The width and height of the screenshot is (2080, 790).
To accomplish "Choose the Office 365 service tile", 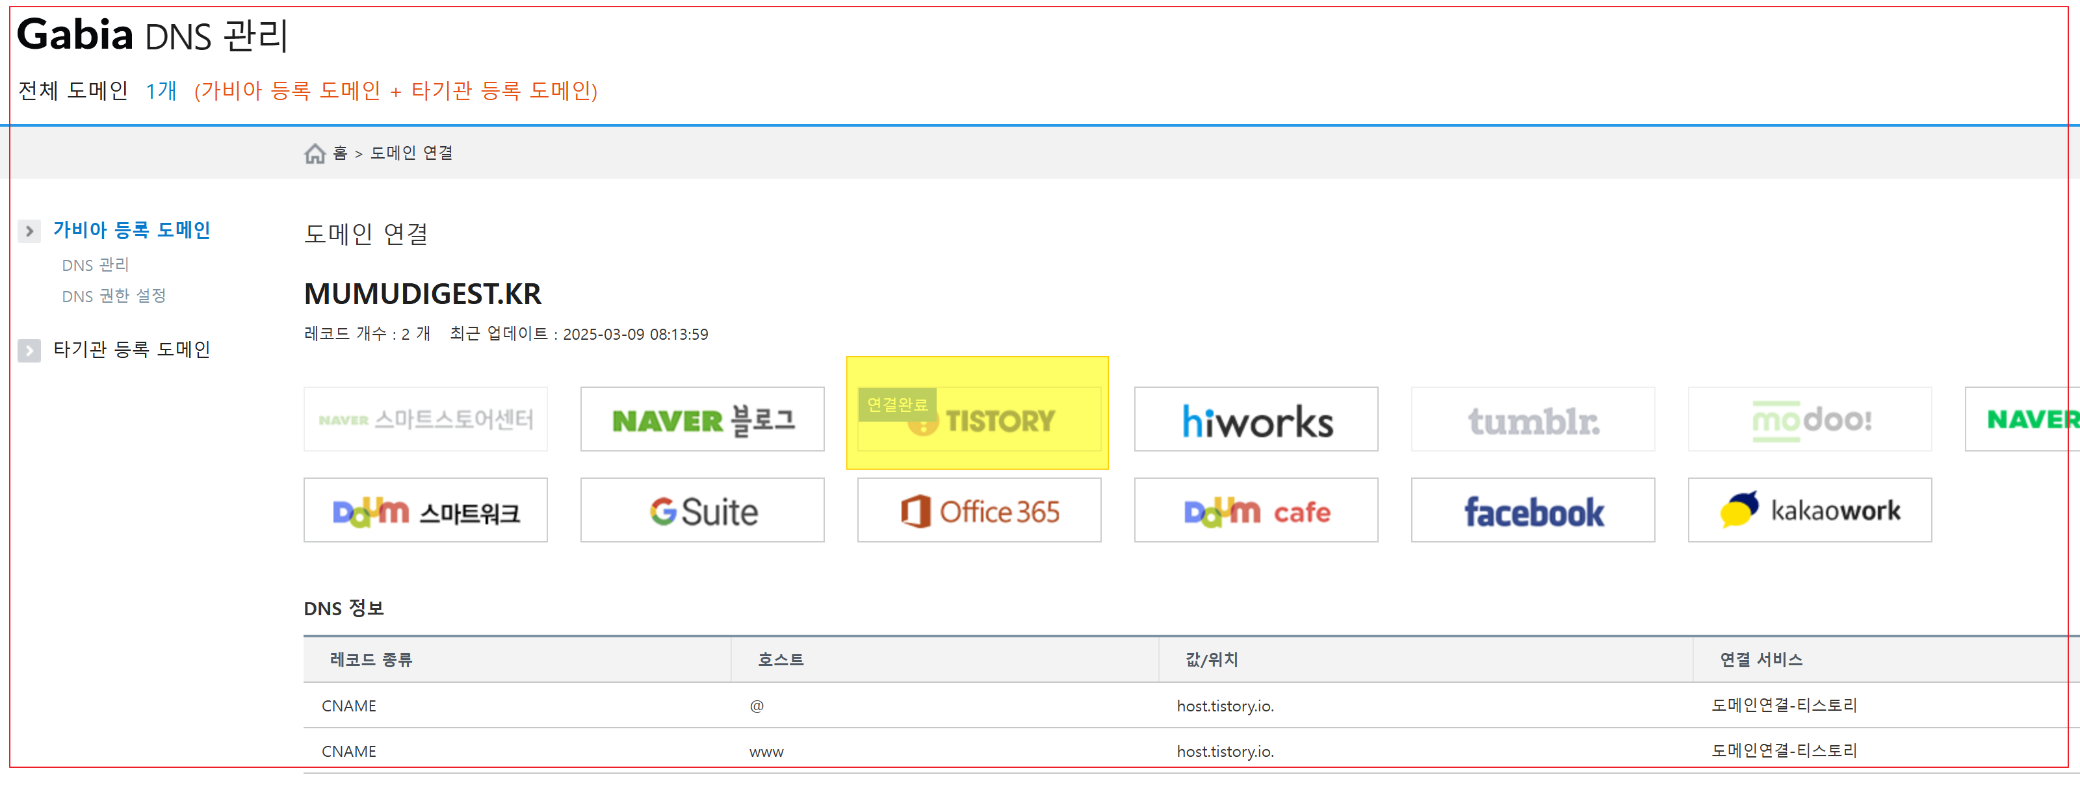I will [979, 511].
